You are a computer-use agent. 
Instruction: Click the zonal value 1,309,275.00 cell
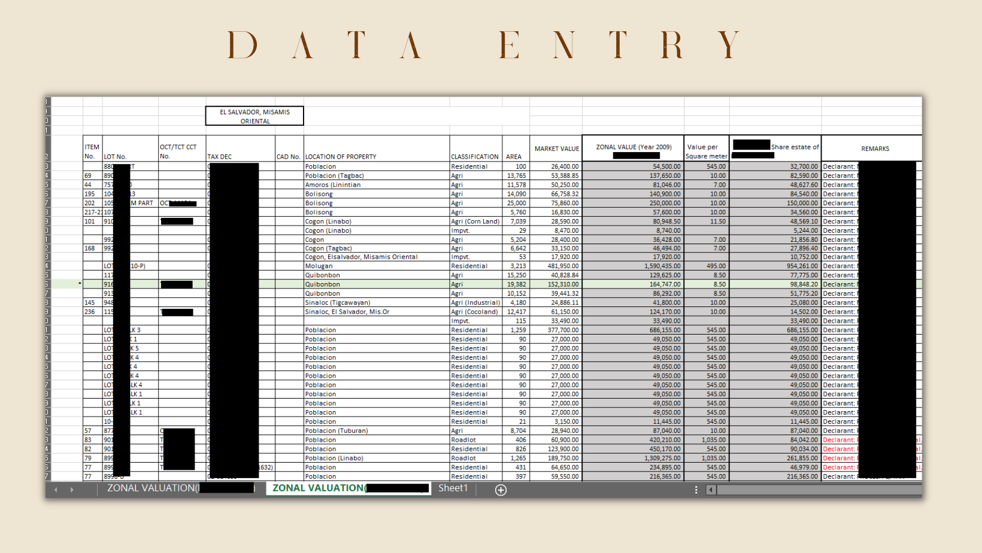pos(633,458)
